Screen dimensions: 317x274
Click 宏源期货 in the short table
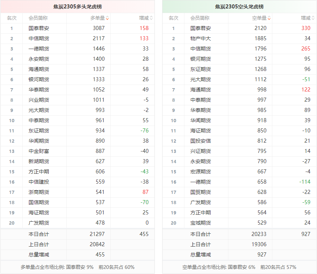(x=201, y=172)
